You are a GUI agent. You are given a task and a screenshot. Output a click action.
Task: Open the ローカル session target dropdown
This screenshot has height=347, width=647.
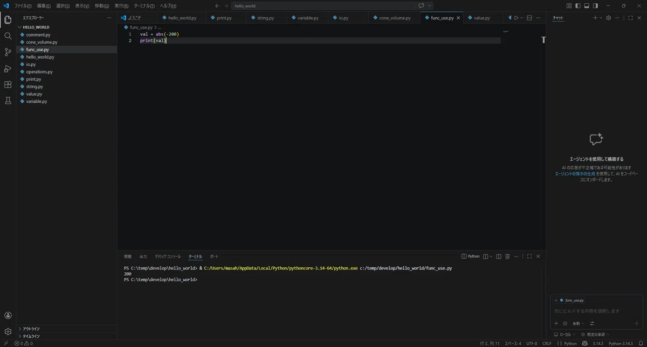[565, 335]
